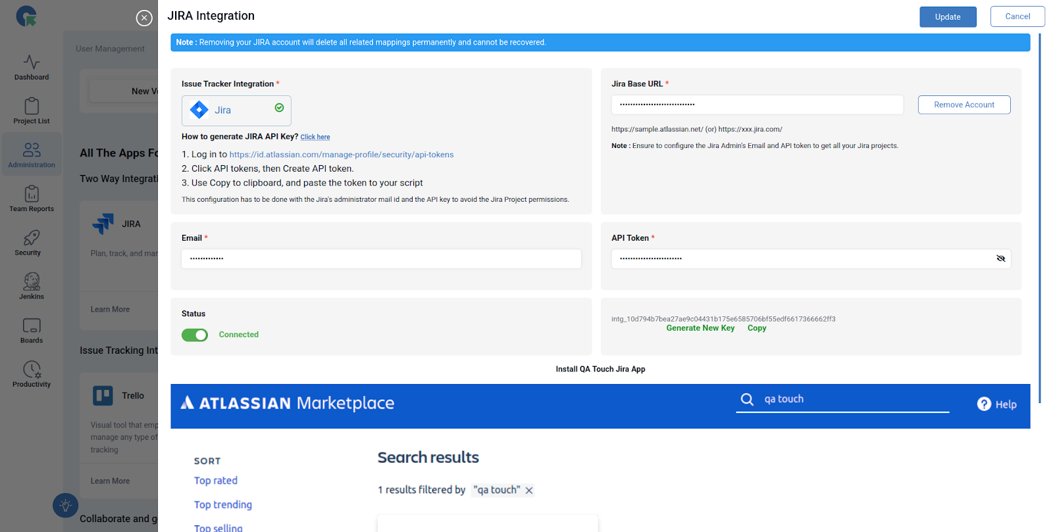
Task: Open the Productivity sidebar icon
Action: [x=32, y=370]
